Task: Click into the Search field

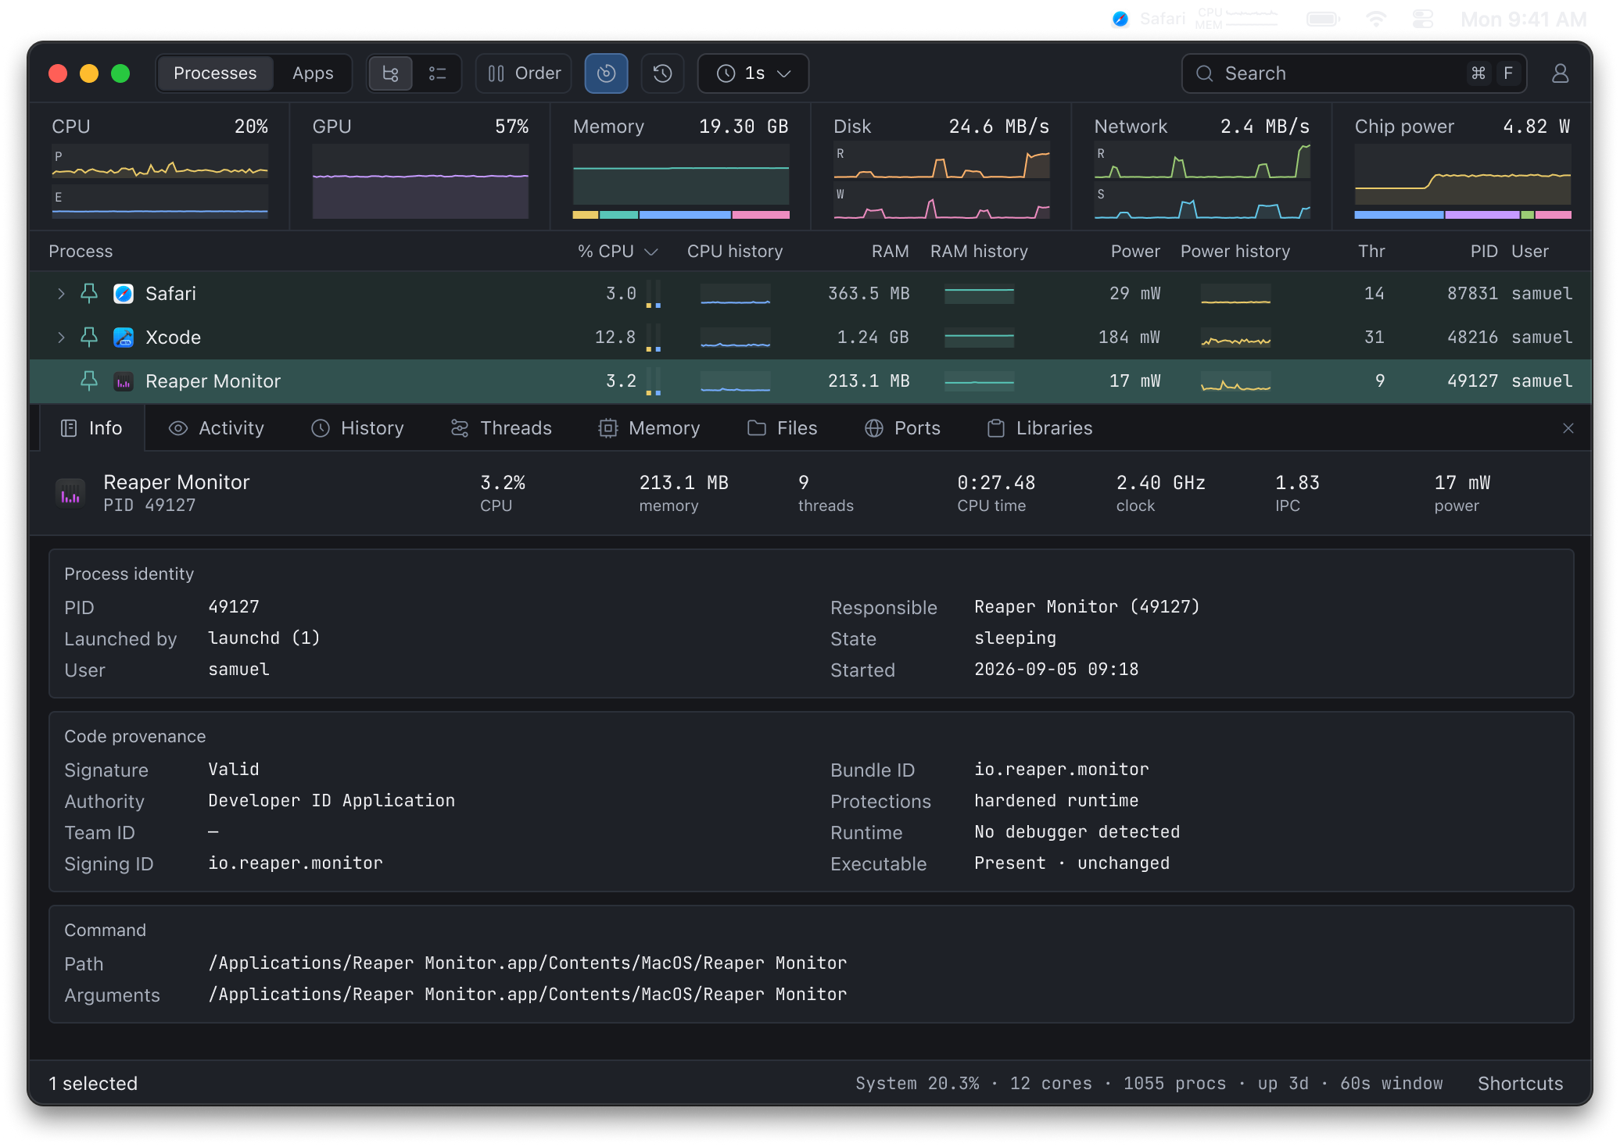Action: click(x=1353, y=73)
